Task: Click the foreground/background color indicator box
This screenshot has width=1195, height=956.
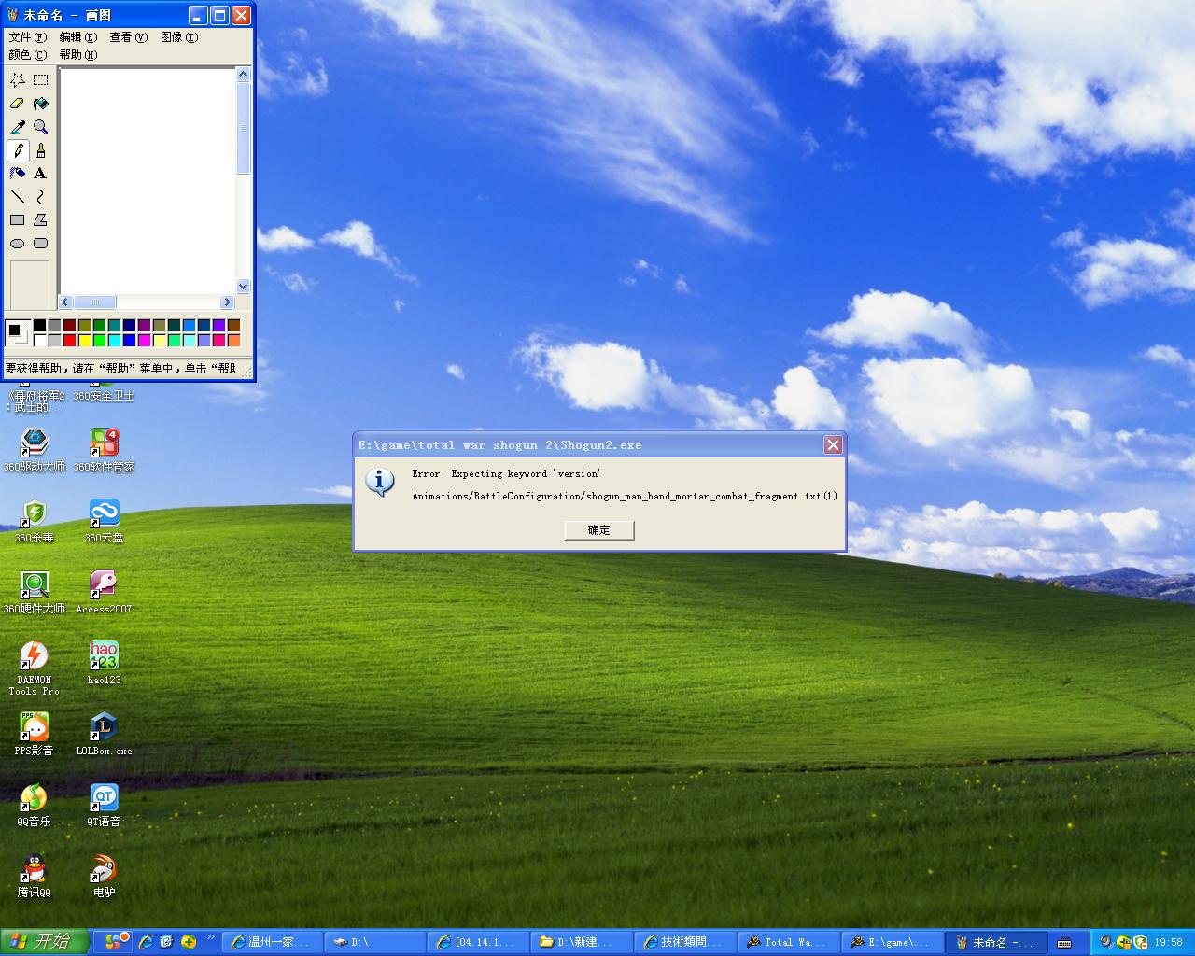Action: point(17,332)
